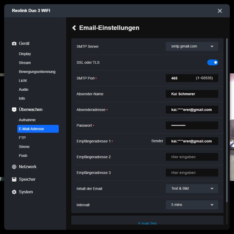234x234 pixels.
Task: Open the smtp.gmail.com server selector
Action: tap(192, 46)
